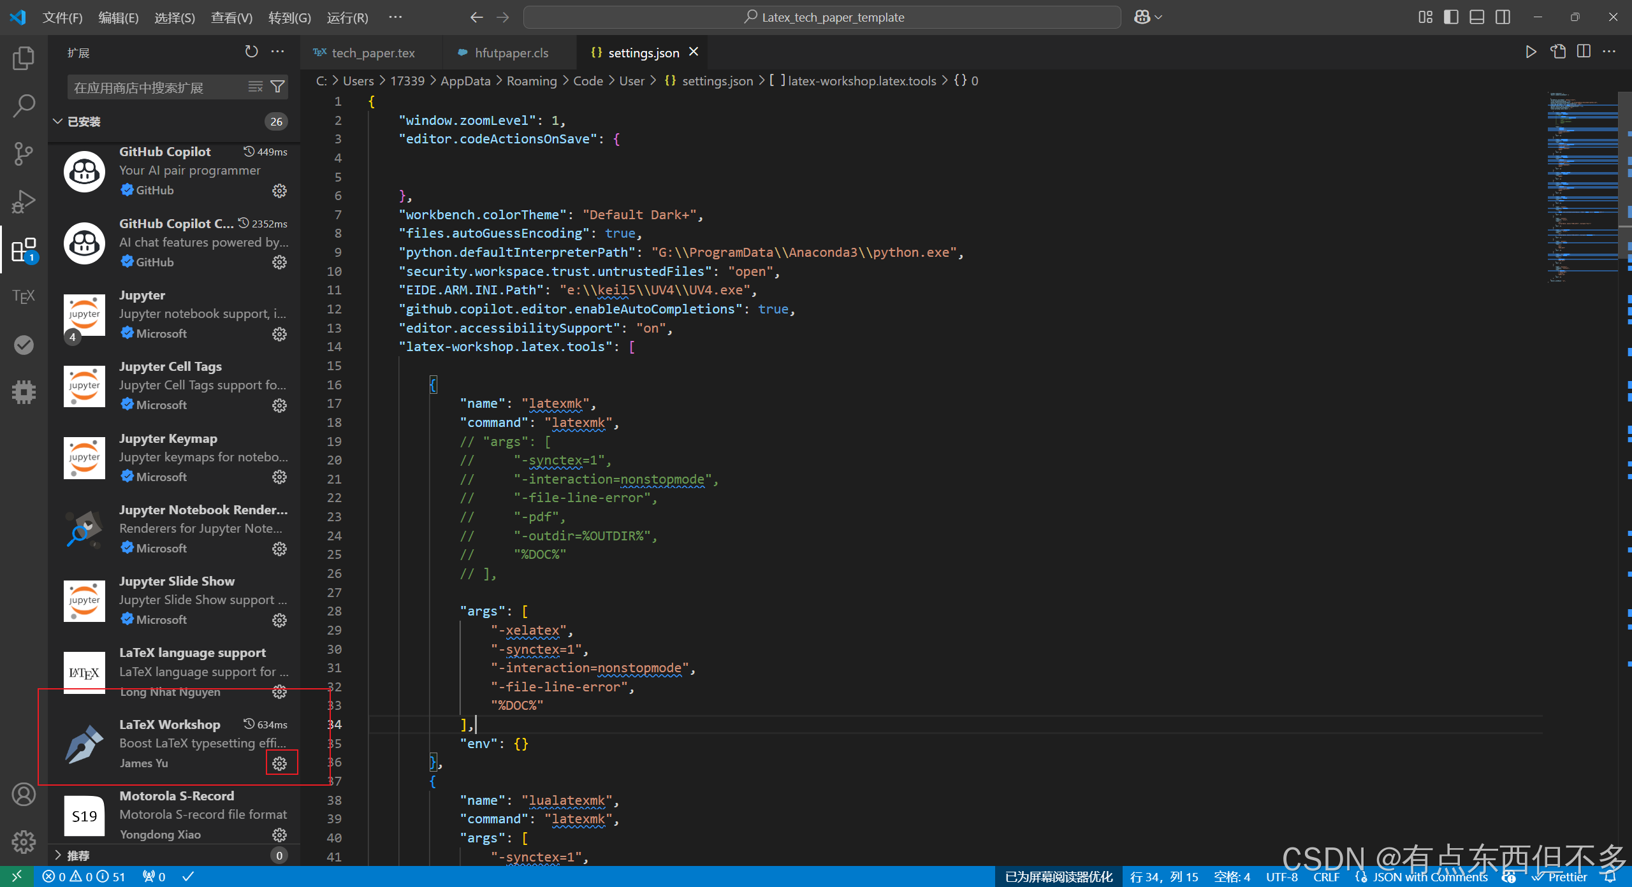Open Run and Debug view
This screenshot has height=887, width=1632.
tap(24, 201)
